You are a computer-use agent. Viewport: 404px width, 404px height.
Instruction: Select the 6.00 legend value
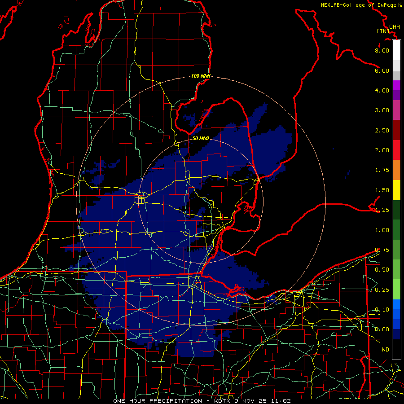click(382, 70)
